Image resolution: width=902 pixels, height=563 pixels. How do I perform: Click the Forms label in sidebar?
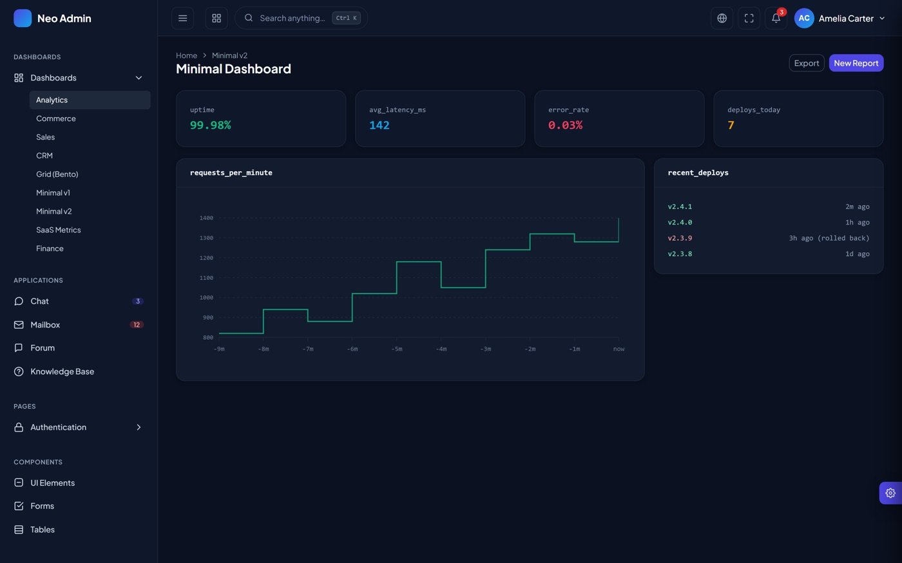(43, 506)
